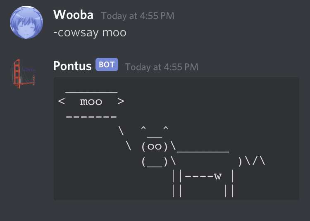310x221 pixels.
Task: Click the Wooba username
Action: click(x=73, y=15)
